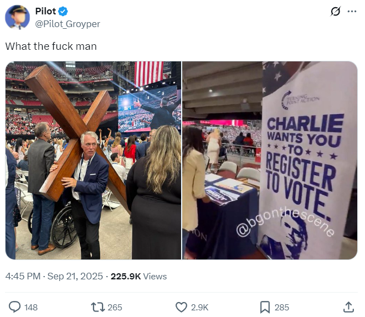Screen dimensions: 365x317
Task: Click the 148 replies count
Action: (31, 307)
